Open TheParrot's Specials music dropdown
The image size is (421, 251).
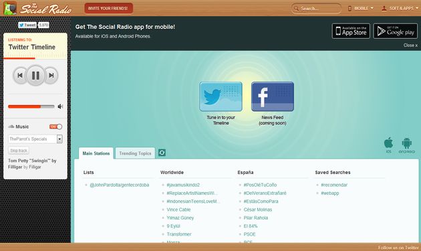pyautogui.click(x=35, y=139)
